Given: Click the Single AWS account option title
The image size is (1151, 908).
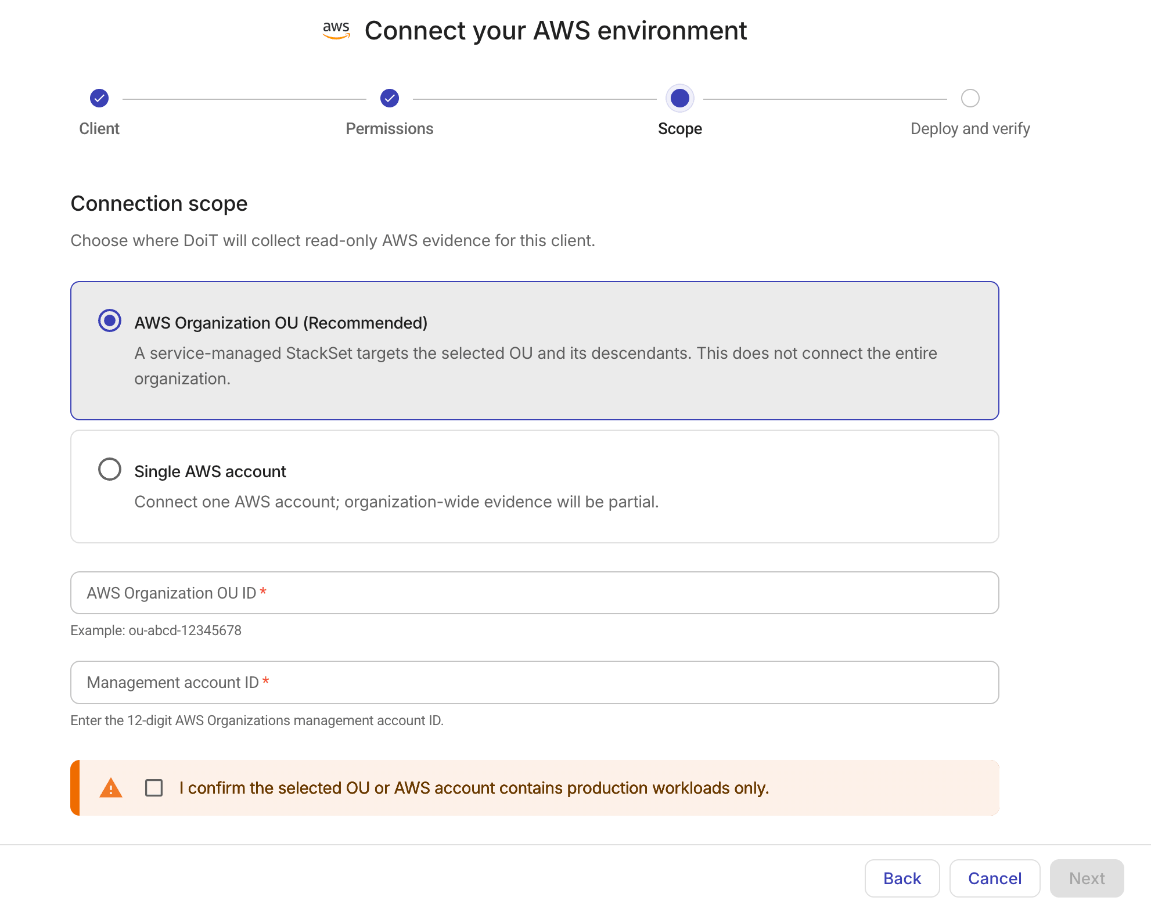Looking at the screenshot, I should [x=210, y=471].
